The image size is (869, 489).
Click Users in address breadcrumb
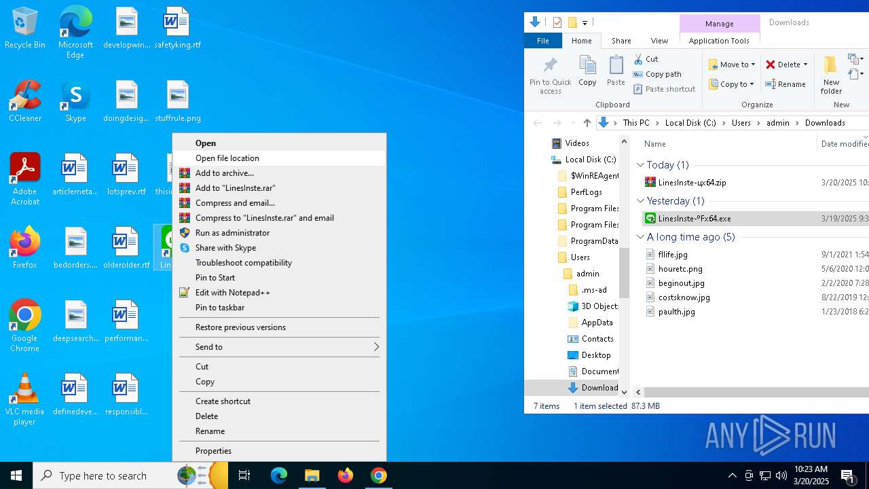pos(741,123)
